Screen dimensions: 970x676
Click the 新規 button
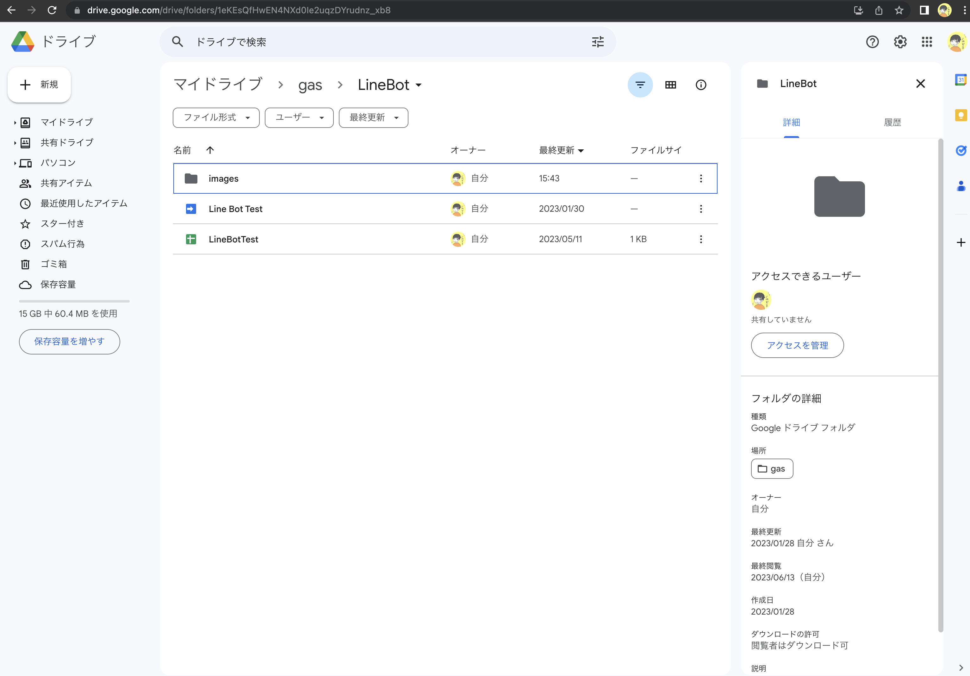39,84
